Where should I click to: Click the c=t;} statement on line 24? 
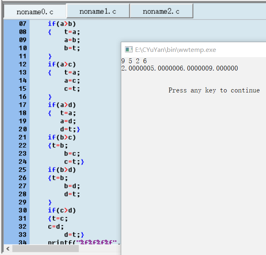(x=74, y=162)
